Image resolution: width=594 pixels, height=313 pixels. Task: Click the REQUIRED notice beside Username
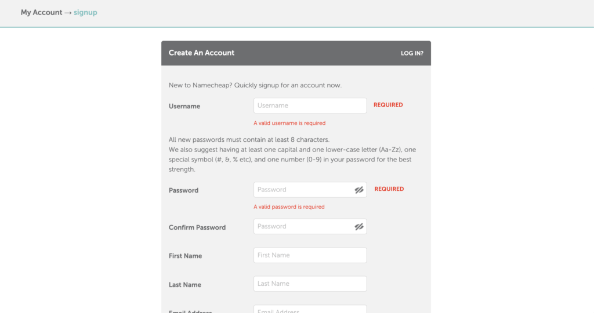[388, 105]
